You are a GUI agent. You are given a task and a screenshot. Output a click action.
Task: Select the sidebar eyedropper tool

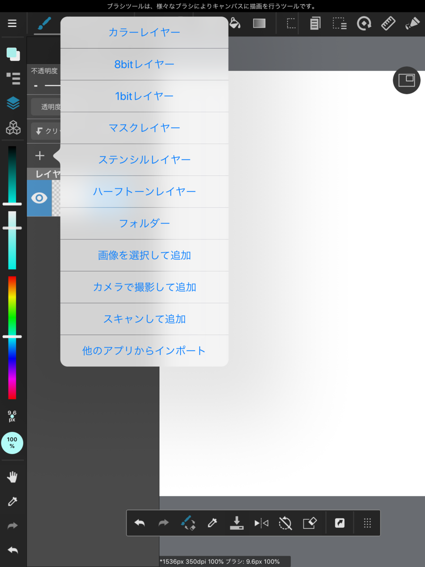(x=12, y=502)
